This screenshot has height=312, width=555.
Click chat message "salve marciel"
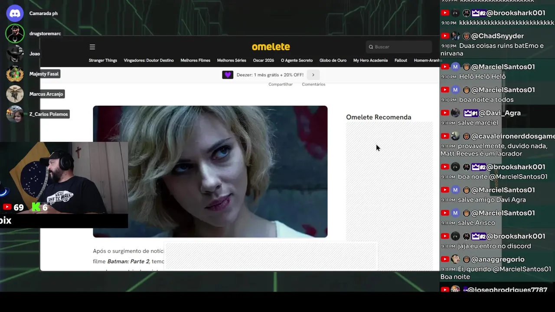click(x=478, y=123)
